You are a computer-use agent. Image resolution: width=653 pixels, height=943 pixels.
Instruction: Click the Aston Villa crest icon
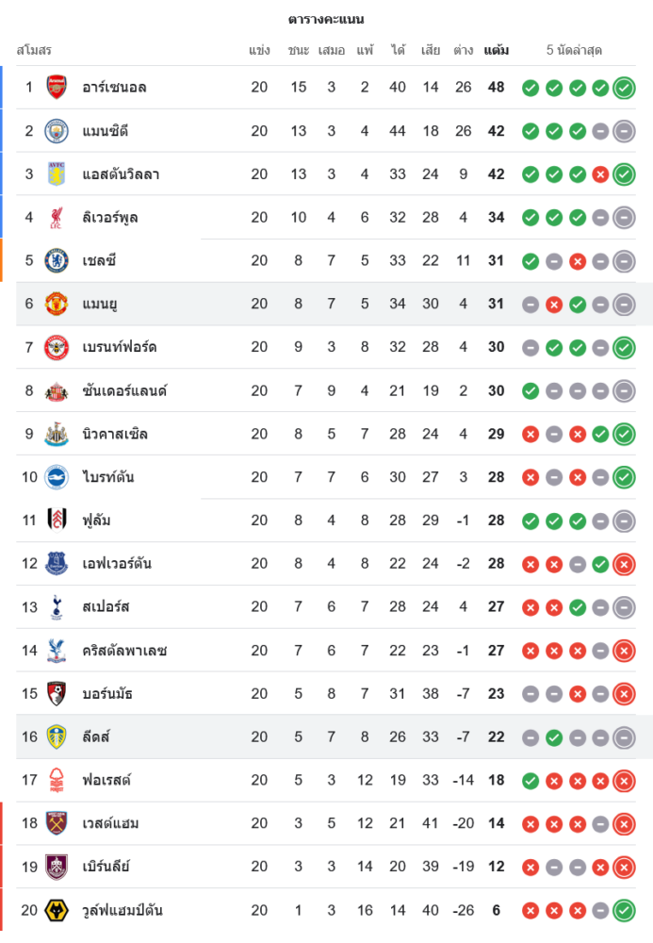click(57, 174)
